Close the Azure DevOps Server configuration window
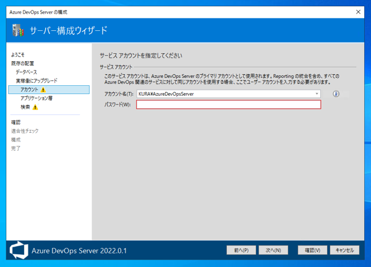 click(358, 12)
